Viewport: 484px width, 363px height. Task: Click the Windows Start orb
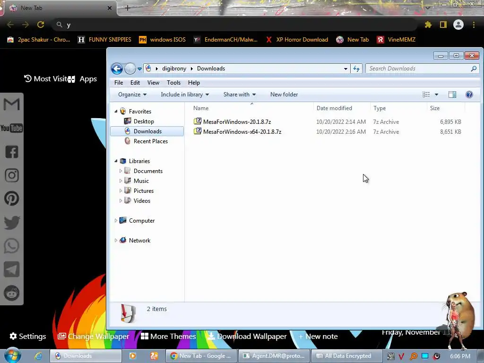(x=12, y=355)
